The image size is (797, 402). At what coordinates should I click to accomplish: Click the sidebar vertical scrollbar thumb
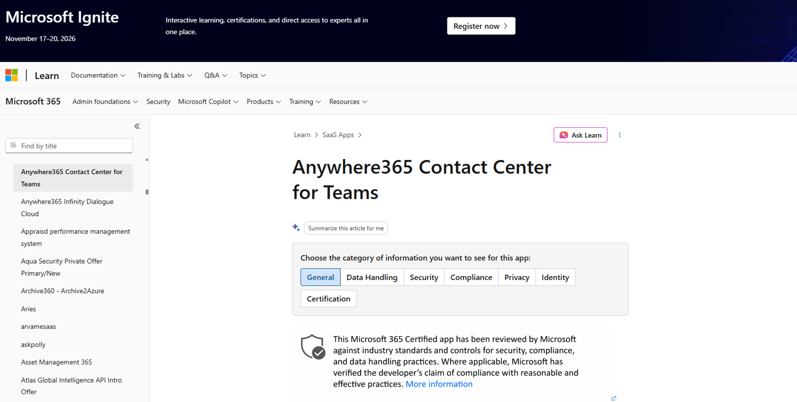[x=147, y=192]
